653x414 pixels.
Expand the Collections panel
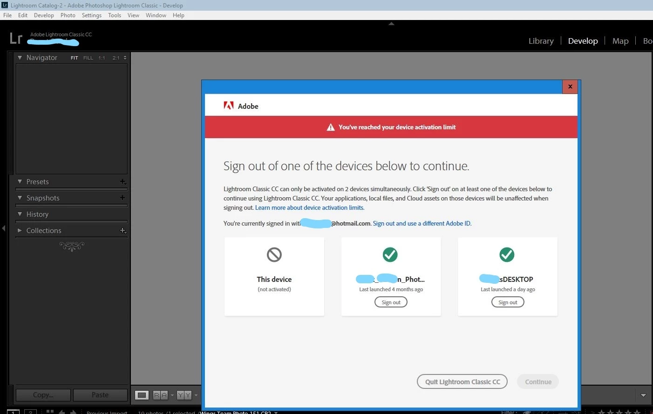pos(20,230)
